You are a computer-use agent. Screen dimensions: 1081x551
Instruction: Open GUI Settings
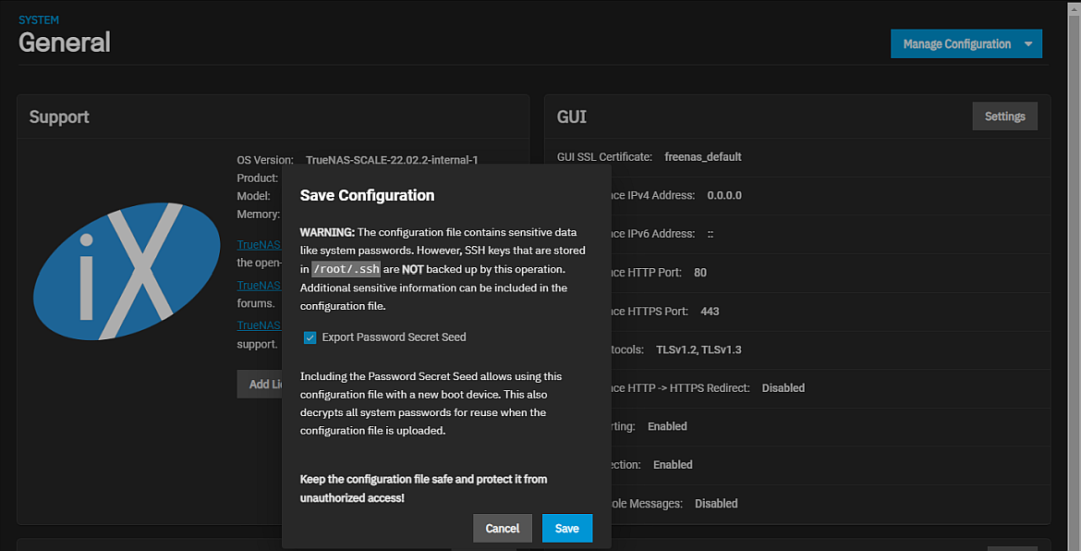(1004, 116)
